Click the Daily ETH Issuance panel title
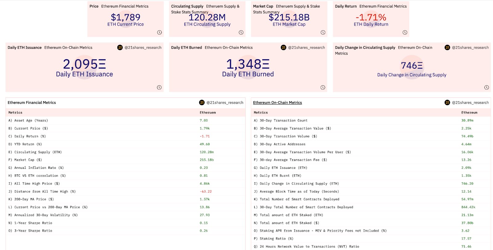The image size is (493, 250). click(x=25, y=48)
